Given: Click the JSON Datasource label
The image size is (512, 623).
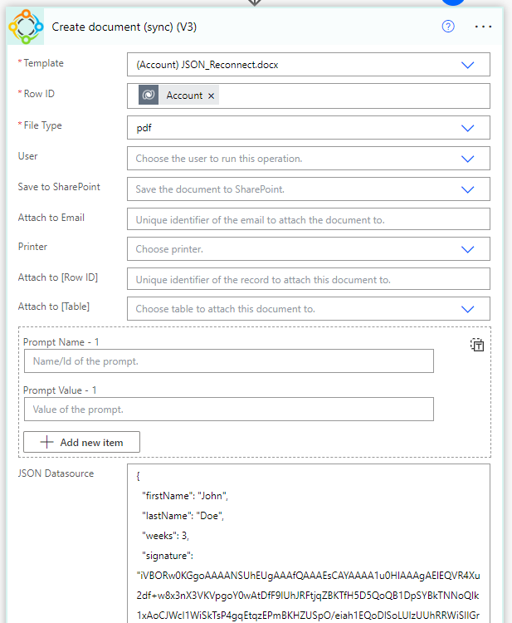Looking at the screenshot, I should coord(56,473).
